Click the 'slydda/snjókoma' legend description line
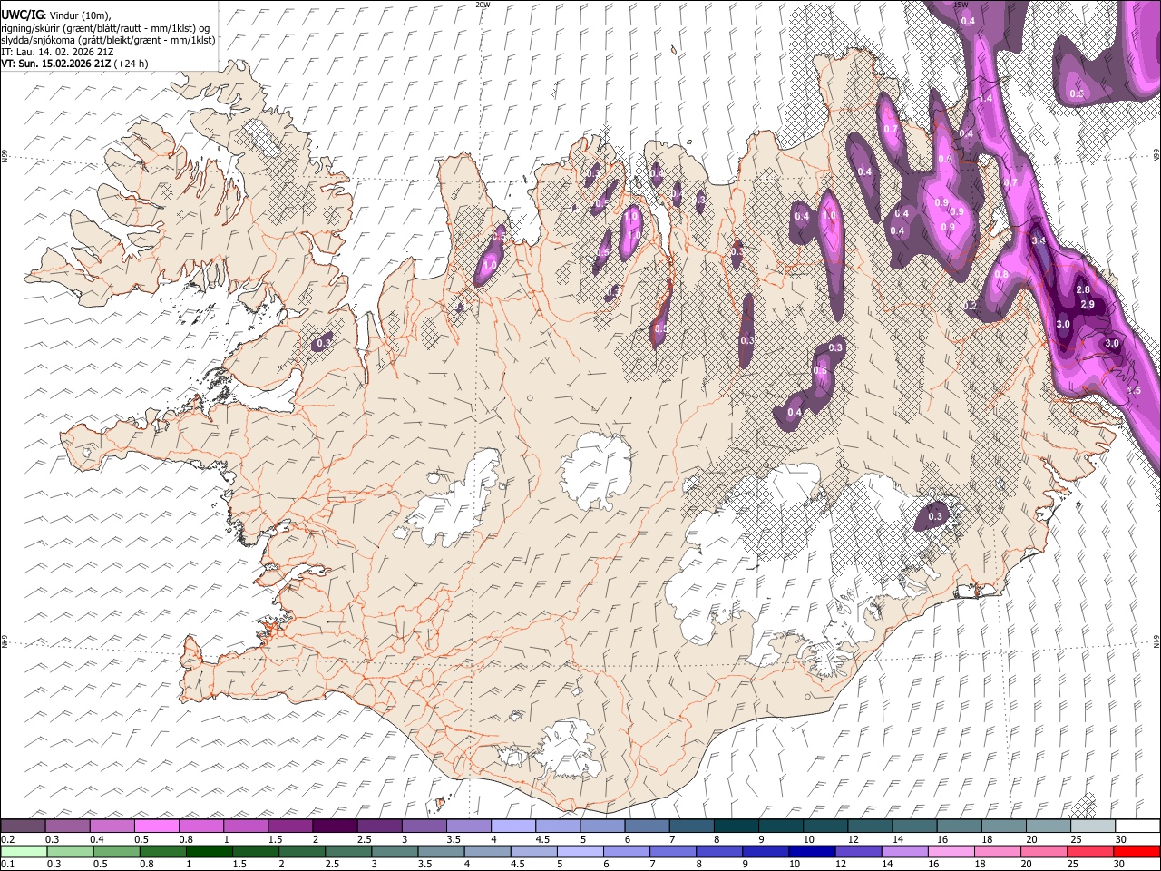Viewport: 1161px width, 871px height. click(x=108, y=40)
